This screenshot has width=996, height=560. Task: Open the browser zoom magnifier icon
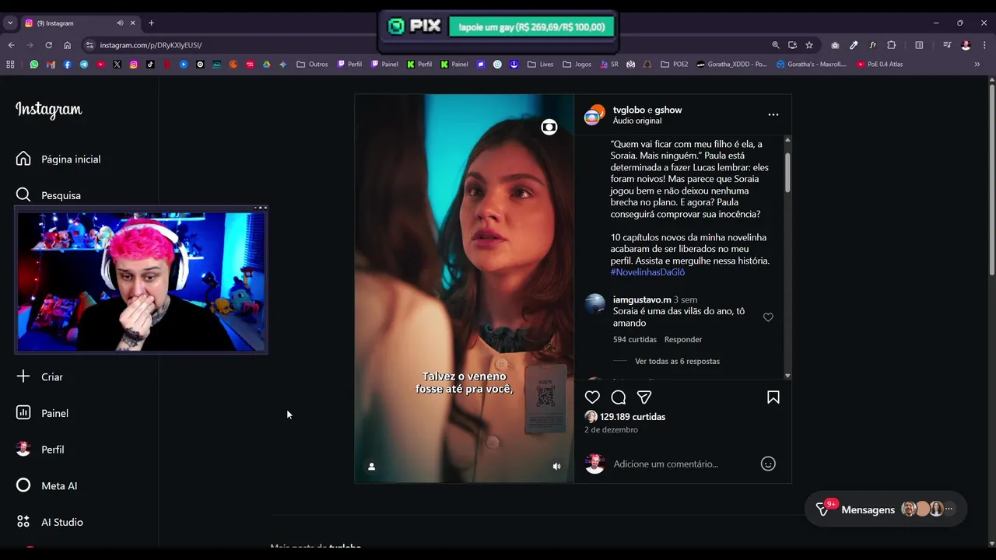pos(776,45)
